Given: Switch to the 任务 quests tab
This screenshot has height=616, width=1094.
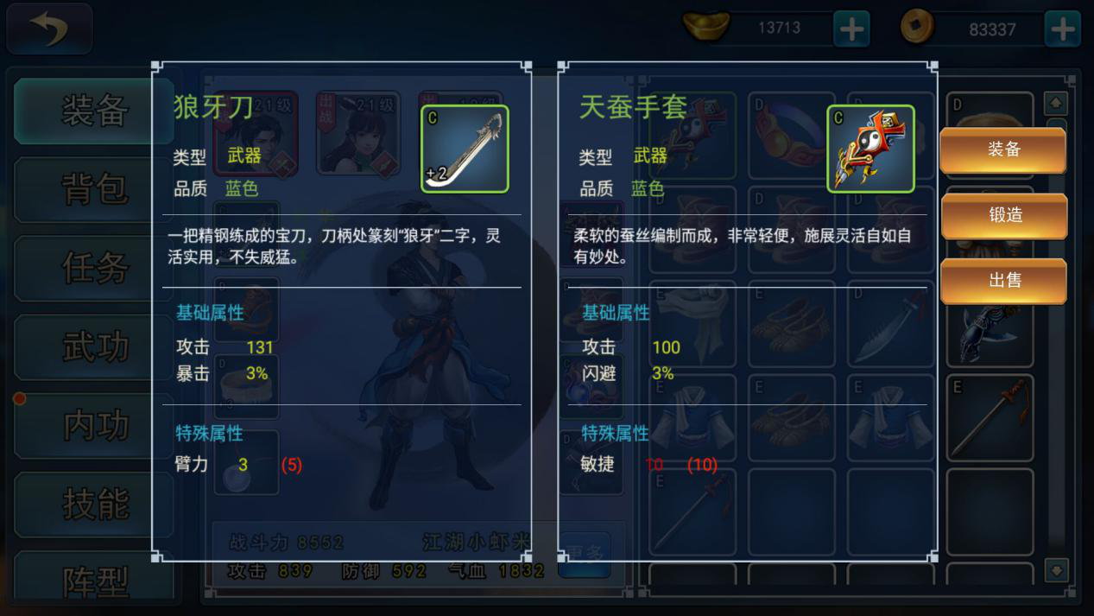Looking at the screenshot, I should (93, 268).
